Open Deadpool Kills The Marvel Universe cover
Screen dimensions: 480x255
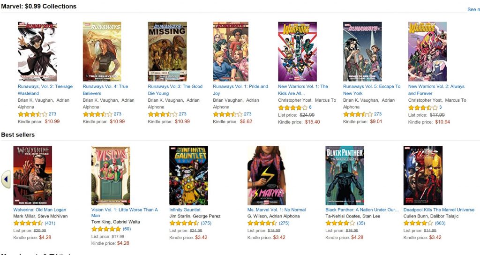pyautogui.click(x=423, y=175)
